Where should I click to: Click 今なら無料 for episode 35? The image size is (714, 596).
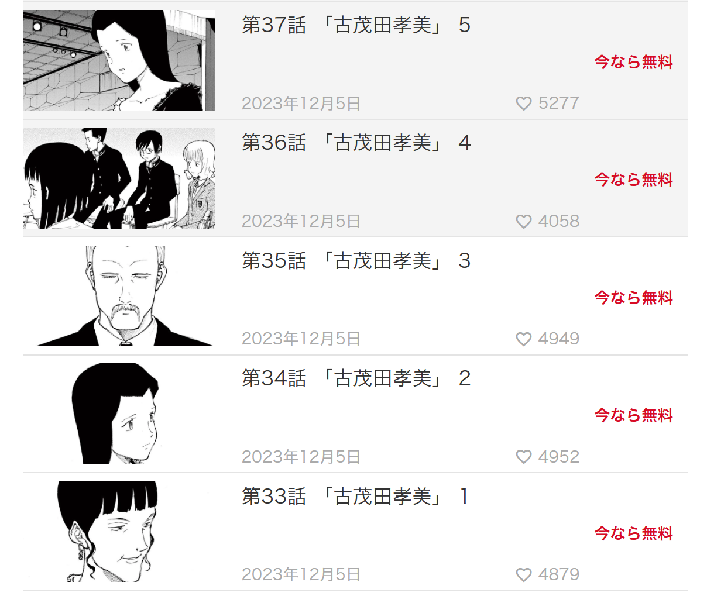pyautogui.click(x=634, y=298)
